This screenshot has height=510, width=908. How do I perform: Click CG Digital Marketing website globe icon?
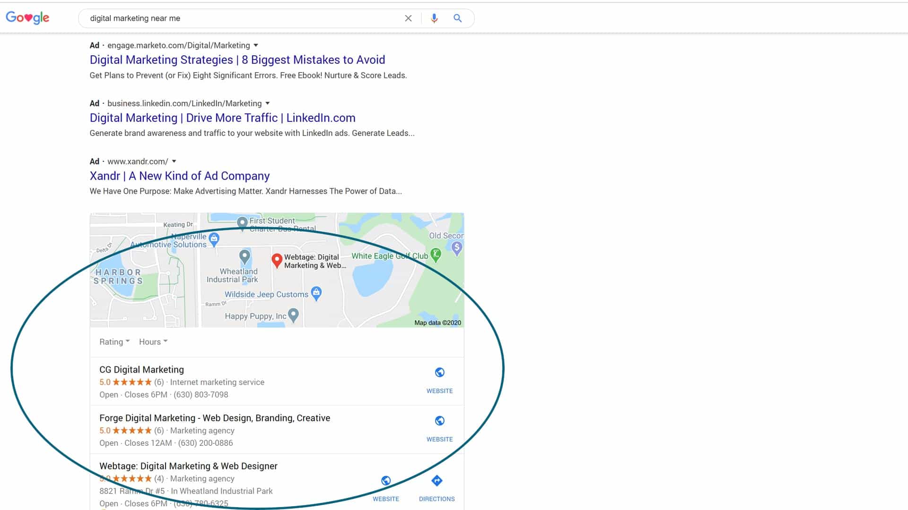[x=440, y=373]
